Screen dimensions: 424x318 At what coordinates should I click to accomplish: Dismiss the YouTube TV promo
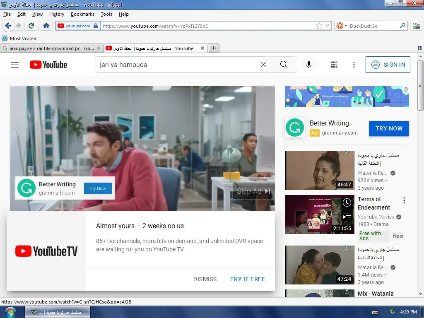205,279
